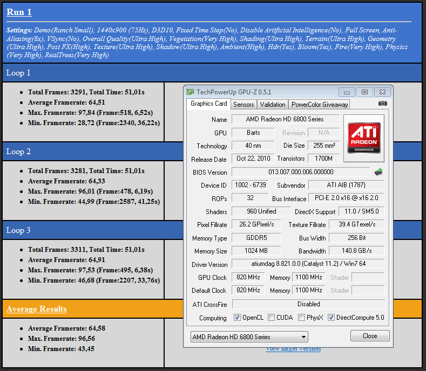This screenshot has height=371, width=426.
Task: Click the Bus Interface value PCI-E 2.0 x16
Action: [347, 198]
